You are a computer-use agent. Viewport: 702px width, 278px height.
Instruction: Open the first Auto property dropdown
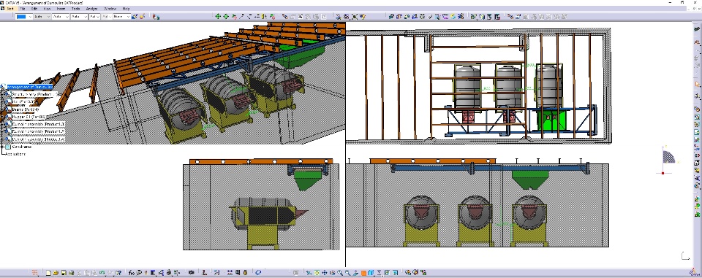[42, 17]
